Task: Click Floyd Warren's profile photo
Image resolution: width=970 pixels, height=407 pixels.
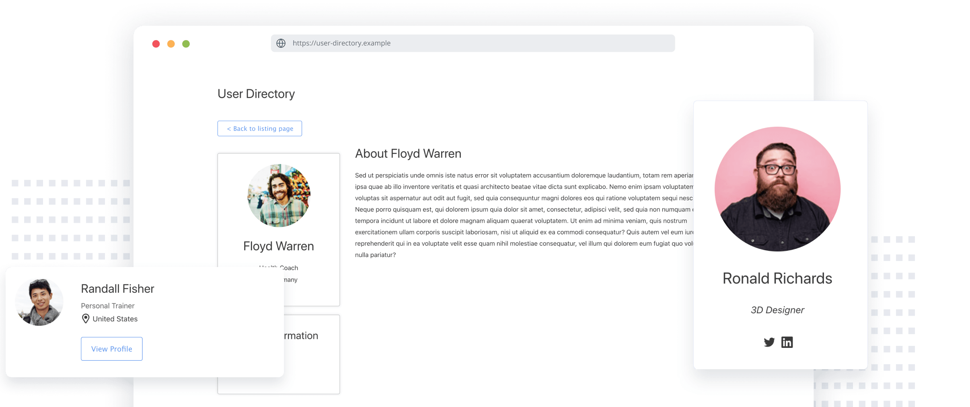Action: coord(279,195)
